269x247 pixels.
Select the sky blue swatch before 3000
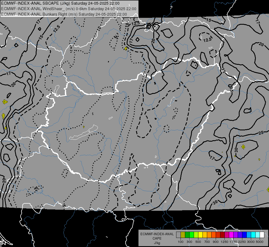tap(249, 235)
